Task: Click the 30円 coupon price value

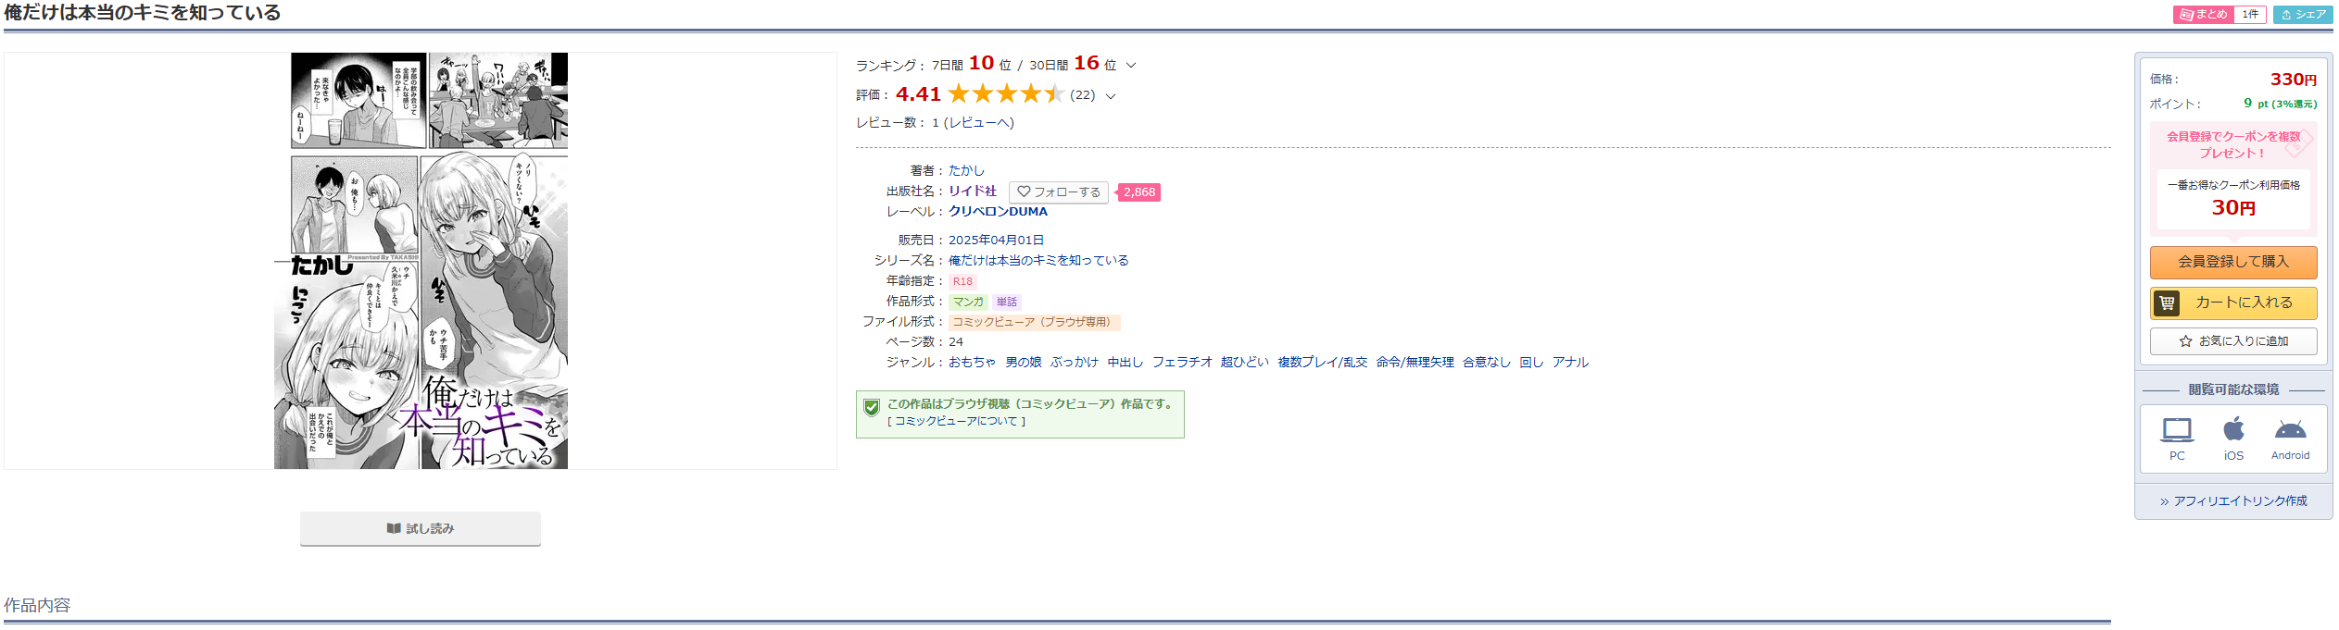Action: (x=2233, y=207)
